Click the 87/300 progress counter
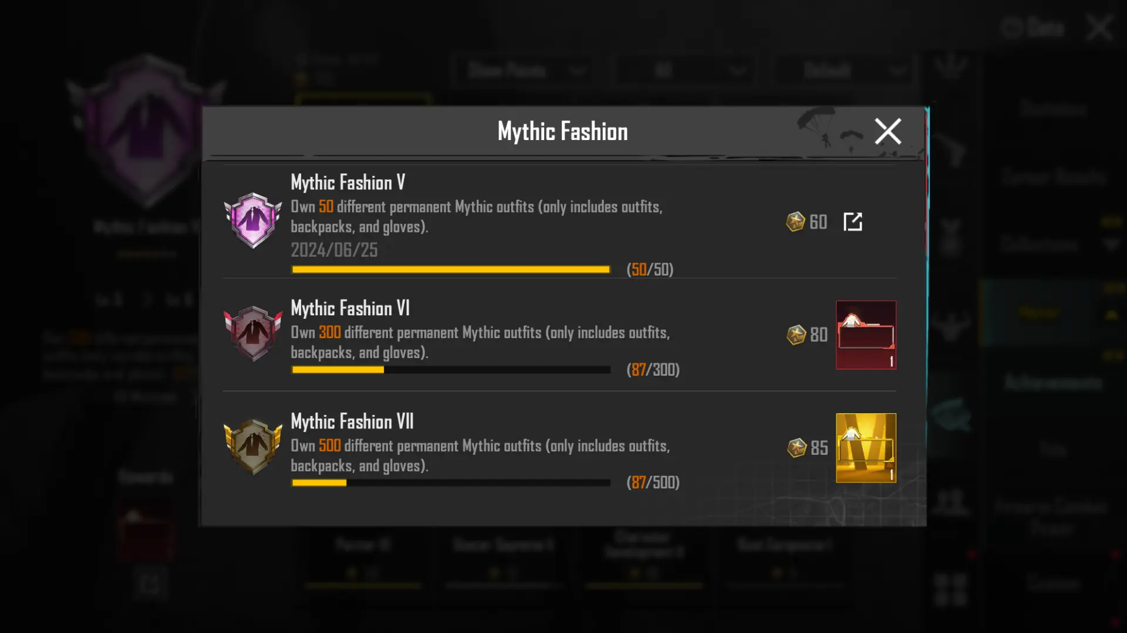 (x=653, y=370)
